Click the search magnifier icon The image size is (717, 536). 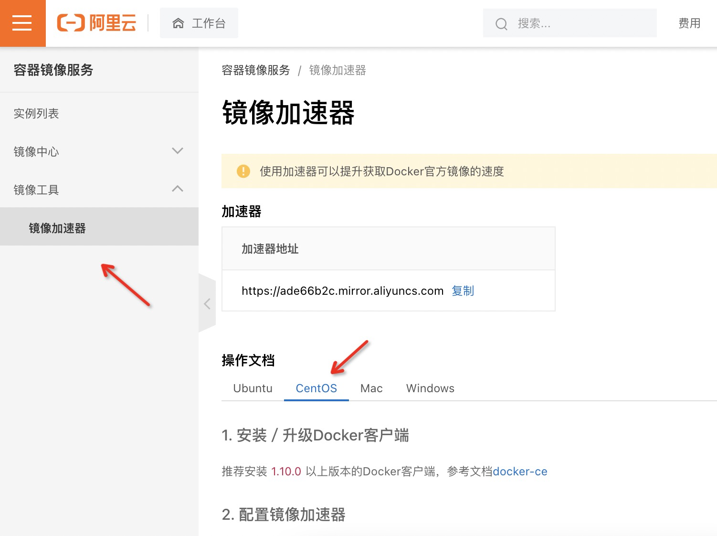[x=501, y=23]
